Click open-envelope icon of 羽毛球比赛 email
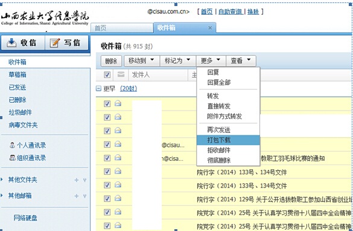Image resolution: width=353 pixels, height=231 pixels. tap(118, 157)
